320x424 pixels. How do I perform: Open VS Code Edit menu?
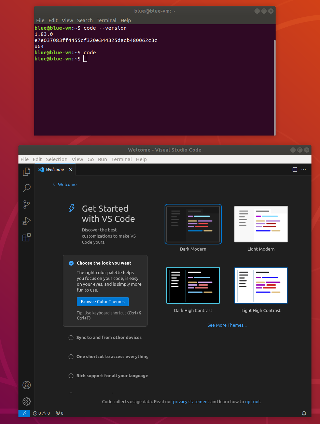click(37, 159)
